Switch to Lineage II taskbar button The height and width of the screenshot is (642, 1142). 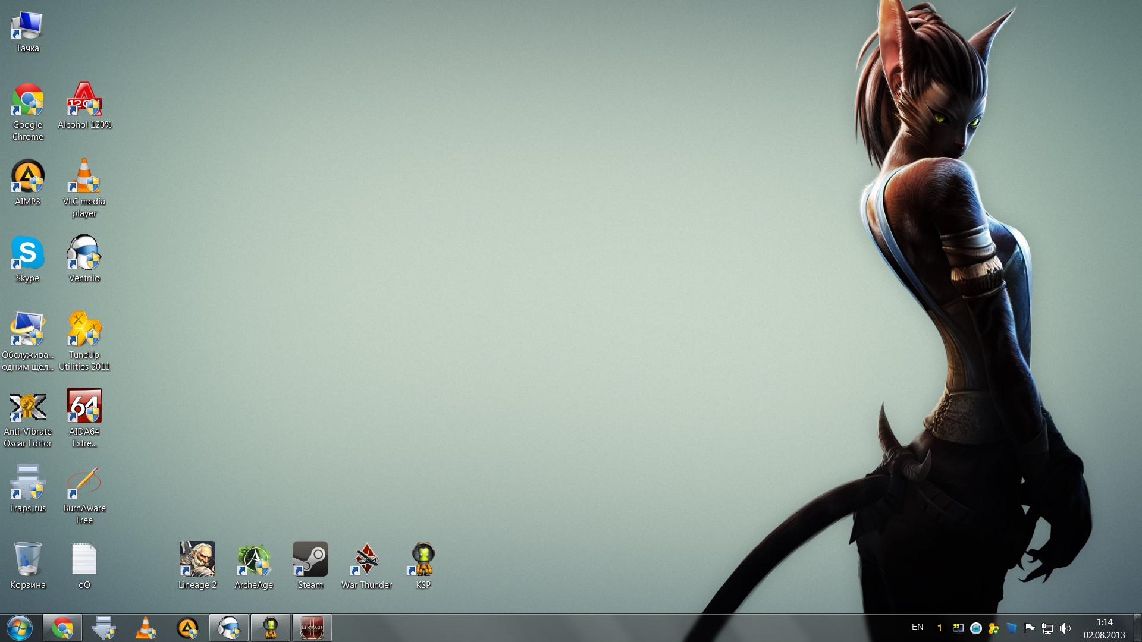[x=312, y=628]
